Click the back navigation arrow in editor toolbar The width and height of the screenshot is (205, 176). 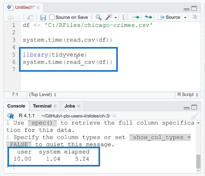(x=11, y=17)
